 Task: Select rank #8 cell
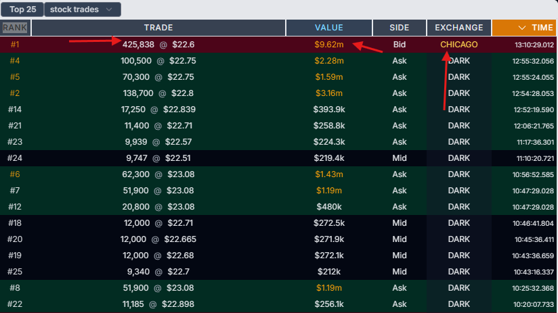pos(15,288)
